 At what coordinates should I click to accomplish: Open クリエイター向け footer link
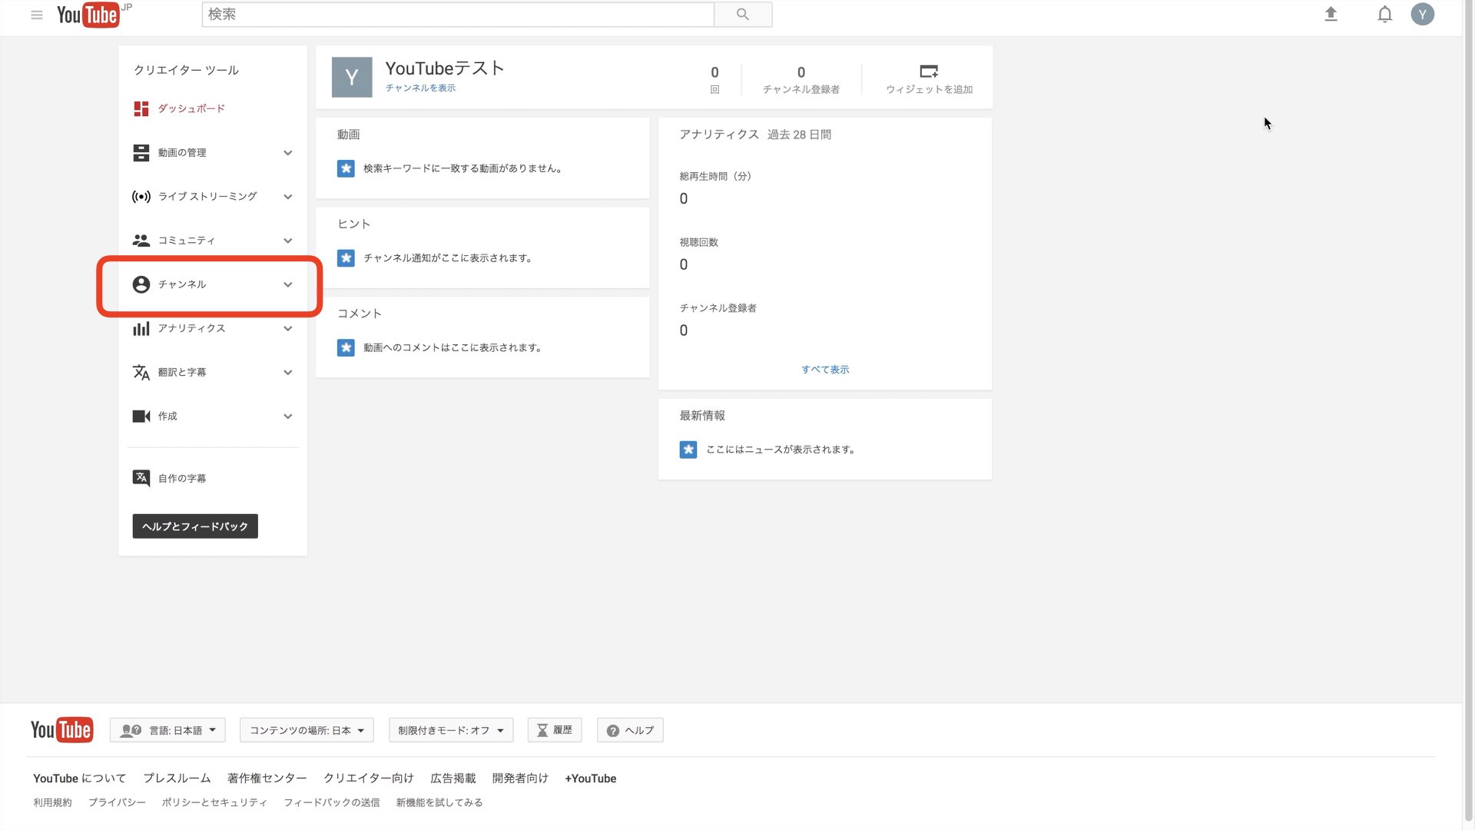click(369, 779)
